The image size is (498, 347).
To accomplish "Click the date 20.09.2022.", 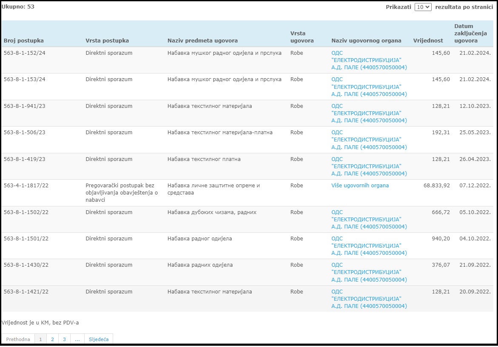I will (x=475, y=291).
